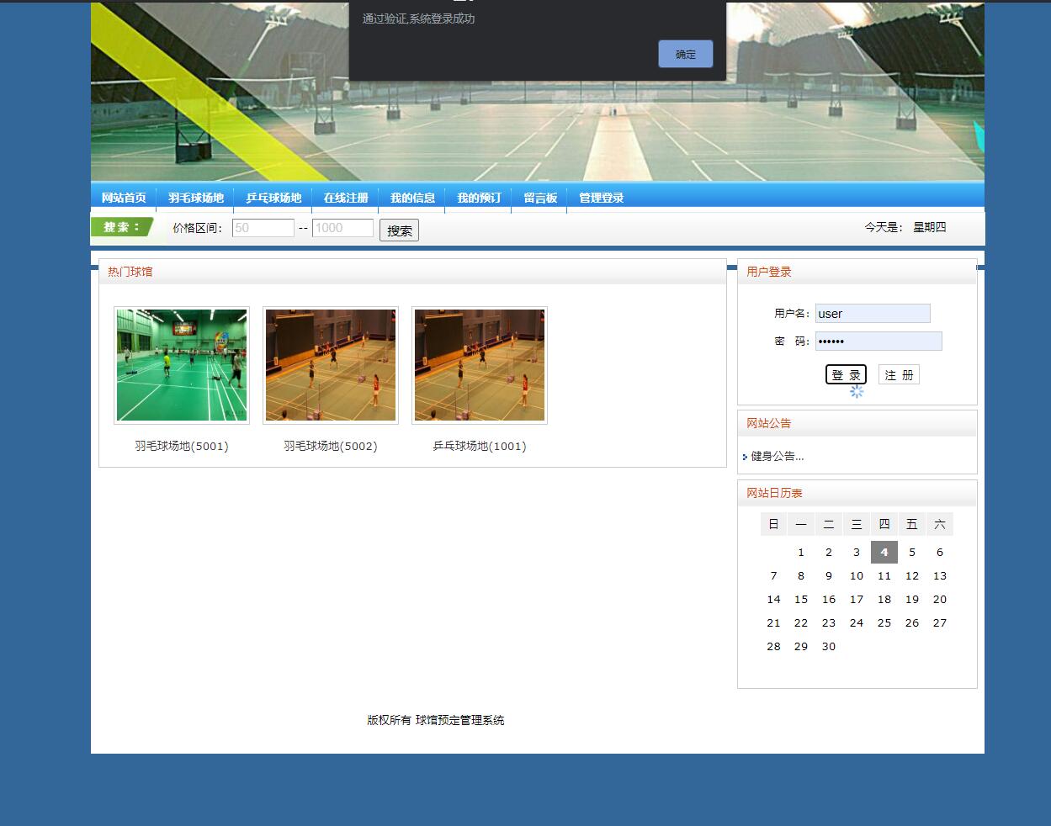Open the 羽毛球场地 nav item
This screenshot has width=1051, height=826.
pyautogui.click(x=195, y=198)
